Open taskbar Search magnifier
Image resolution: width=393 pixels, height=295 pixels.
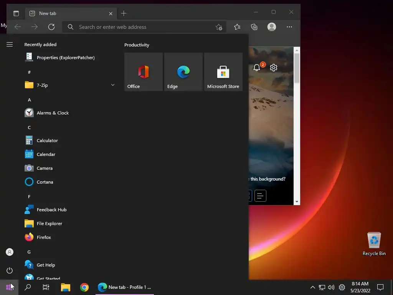[x=28, y=287]
